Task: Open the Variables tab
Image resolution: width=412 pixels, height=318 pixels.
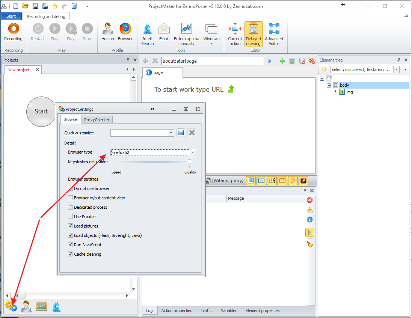Action: [x=229, y=310]
